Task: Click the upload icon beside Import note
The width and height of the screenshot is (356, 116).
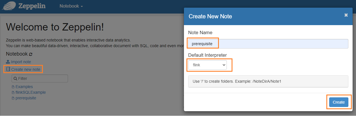Action: pyautogui.click(x=8, y=62)
